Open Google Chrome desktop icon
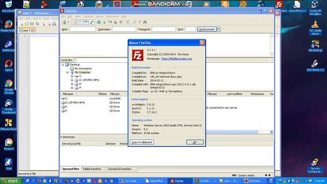 [9, 87]
